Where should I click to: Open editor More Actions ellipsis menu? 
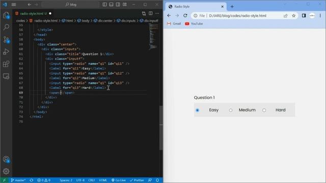[x=157, y=14]
